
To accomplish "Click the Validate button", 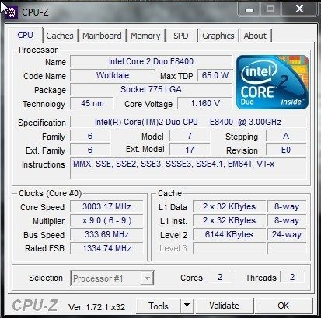I will coord(225,306).
